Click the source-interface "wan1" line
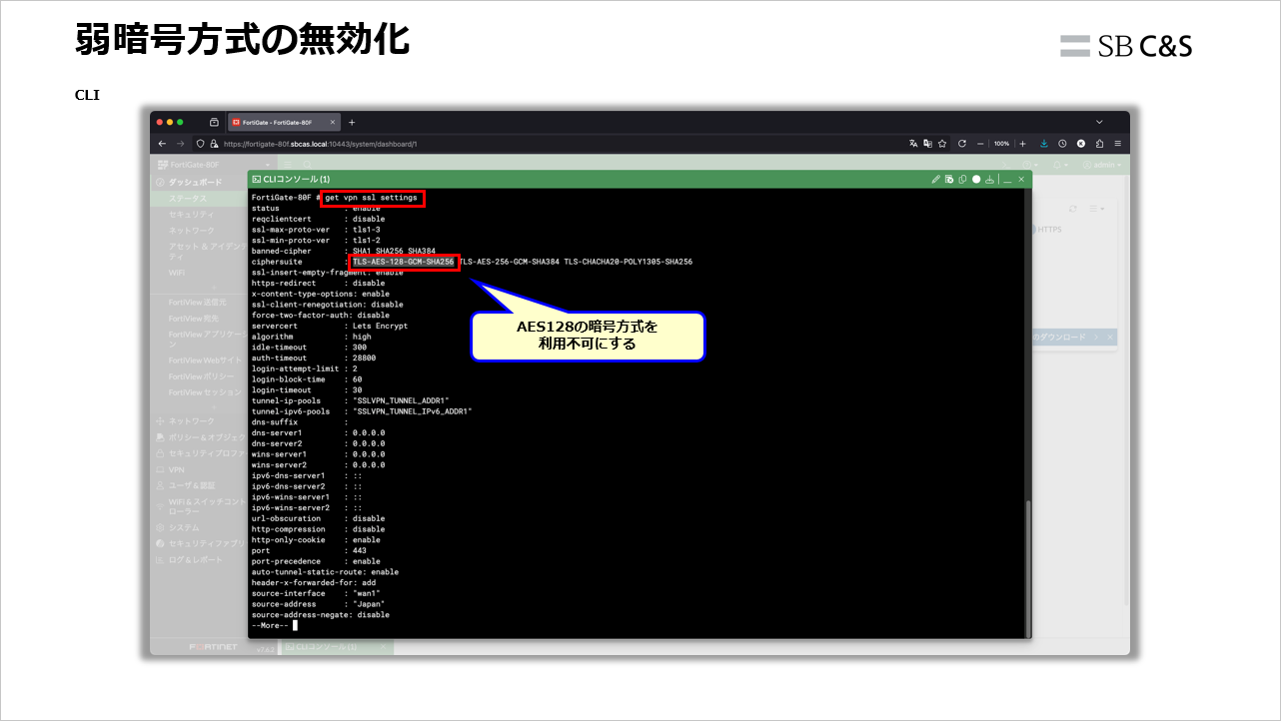Viewport: 1281px width, 721px height. (x=316, y=593)
